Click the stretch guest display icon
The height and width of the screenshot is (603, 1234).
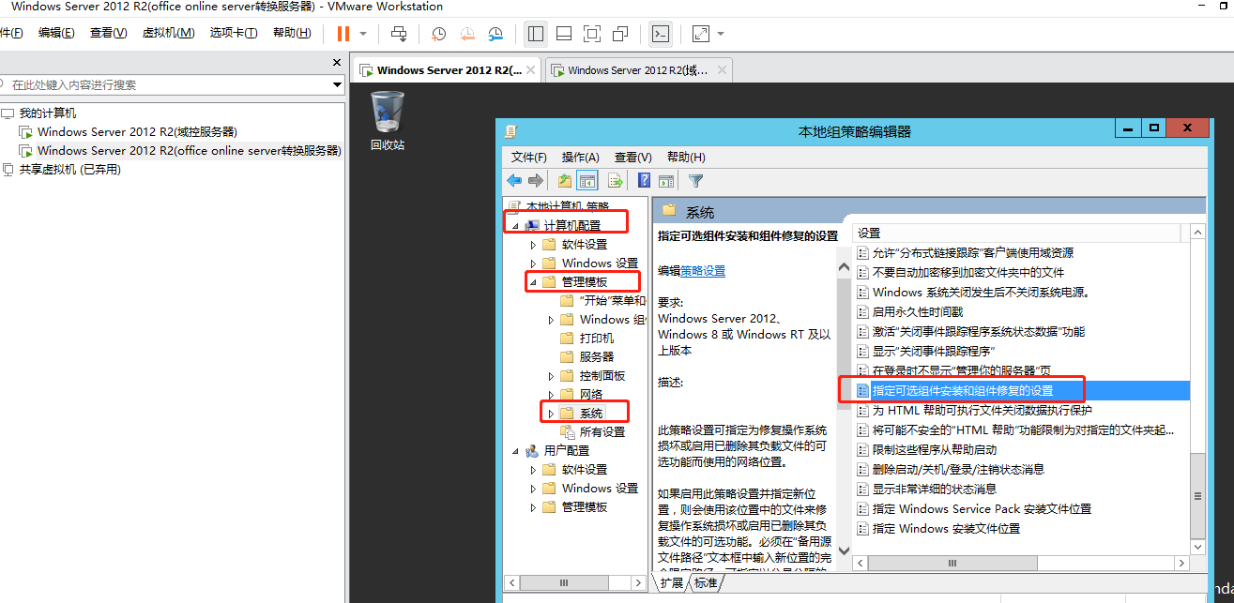[701, 34]
